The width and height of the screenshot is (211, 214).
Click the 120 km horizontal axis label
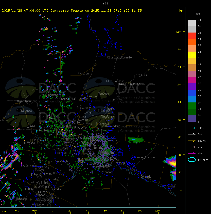157,211
